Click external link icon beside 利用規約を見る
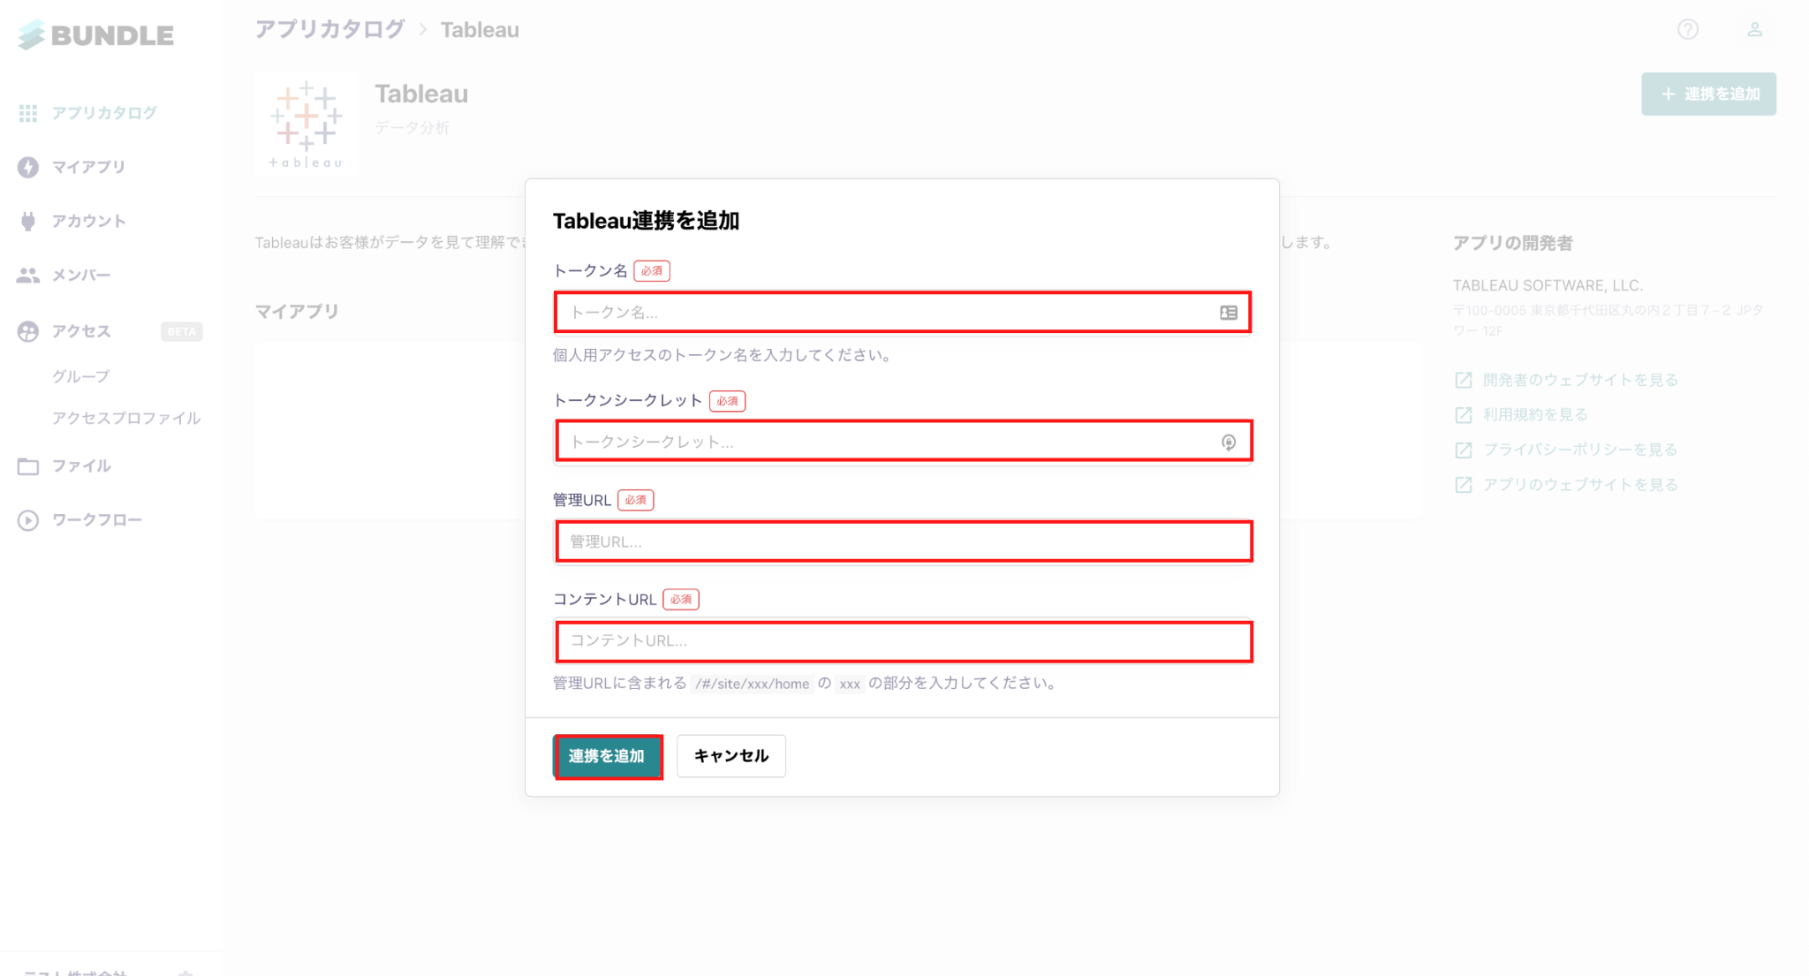Screen dimensions: 1809x976 pos(1464,415)
